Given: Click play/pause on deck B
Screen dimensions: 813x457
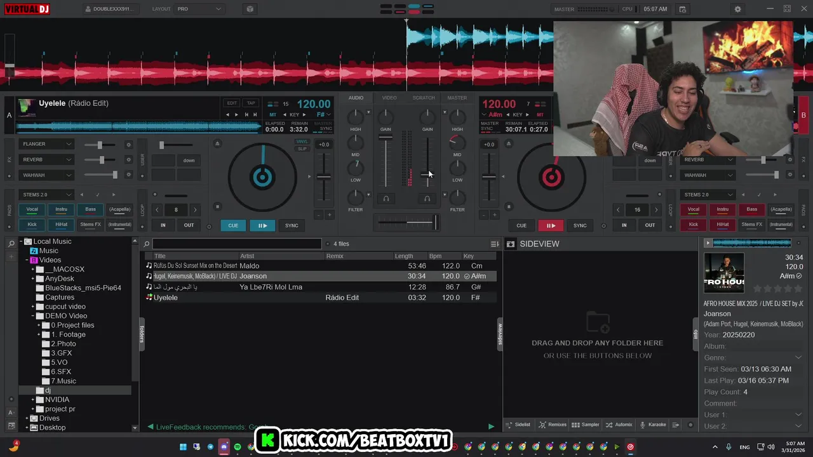Looking at the screenshot, I should tap(551, 225).
